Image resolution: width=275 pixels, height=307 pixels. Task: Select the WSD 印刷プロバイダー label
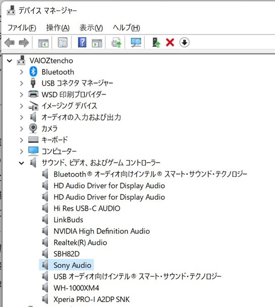coord(74,94)
